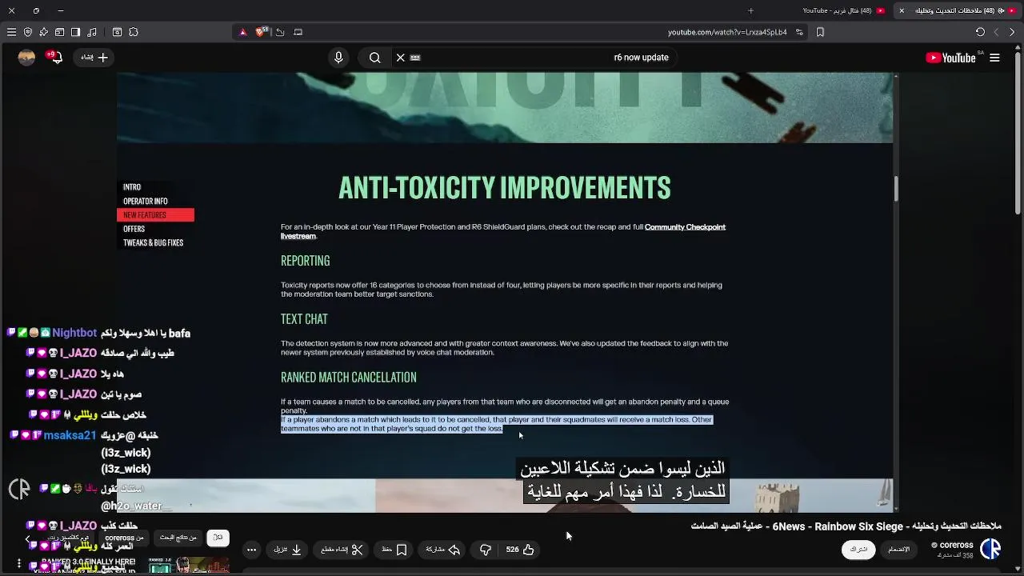Select the 'من coreross' filter chip
This screenshot has height=576, width=1024.
(125, 538)
